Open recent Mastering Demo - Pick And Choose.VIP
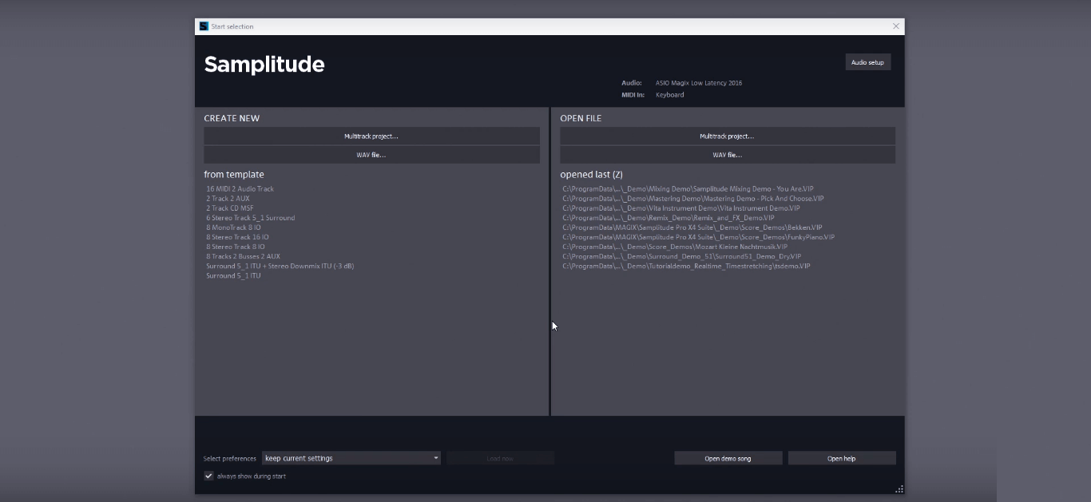Screen dimensions: 1091x502 click(x=693, y=199)
